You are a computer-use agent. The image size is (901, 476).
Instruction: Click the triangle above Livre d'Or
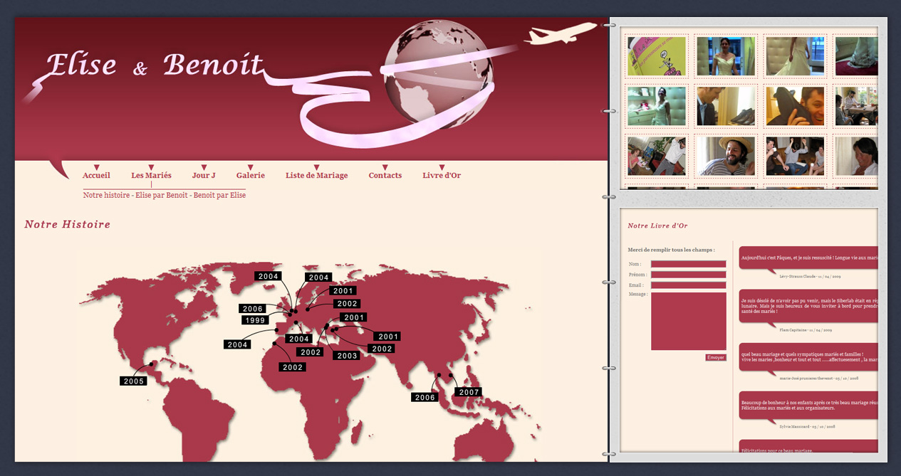tap(442, 168)
